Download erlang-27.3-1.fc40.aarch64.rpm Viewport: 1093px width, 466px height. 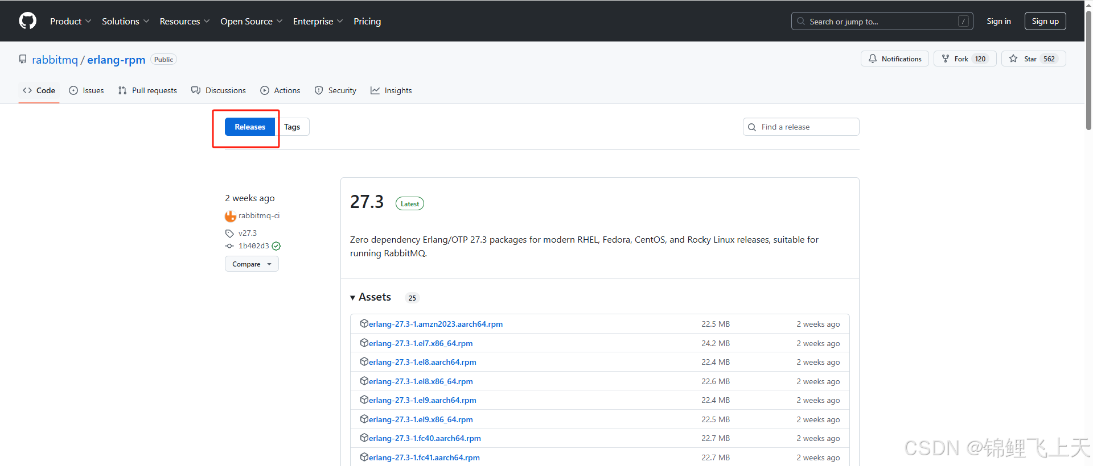click(x=425, y=438)
